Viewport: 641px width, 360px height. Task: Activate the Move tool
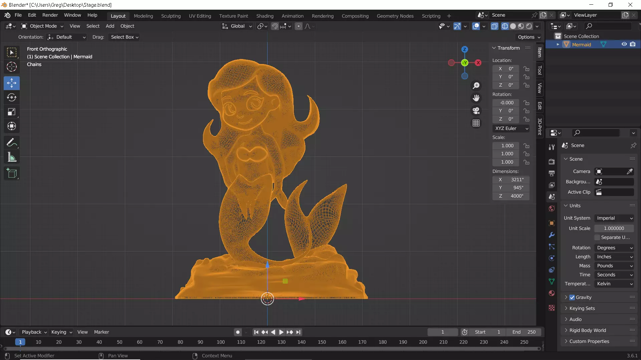(12, 83)
